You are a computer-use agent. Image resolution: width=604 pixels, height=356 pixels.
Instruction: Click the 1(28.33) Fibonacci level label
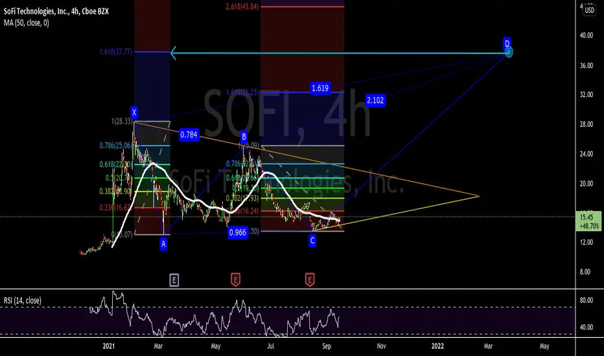point(122,122)
